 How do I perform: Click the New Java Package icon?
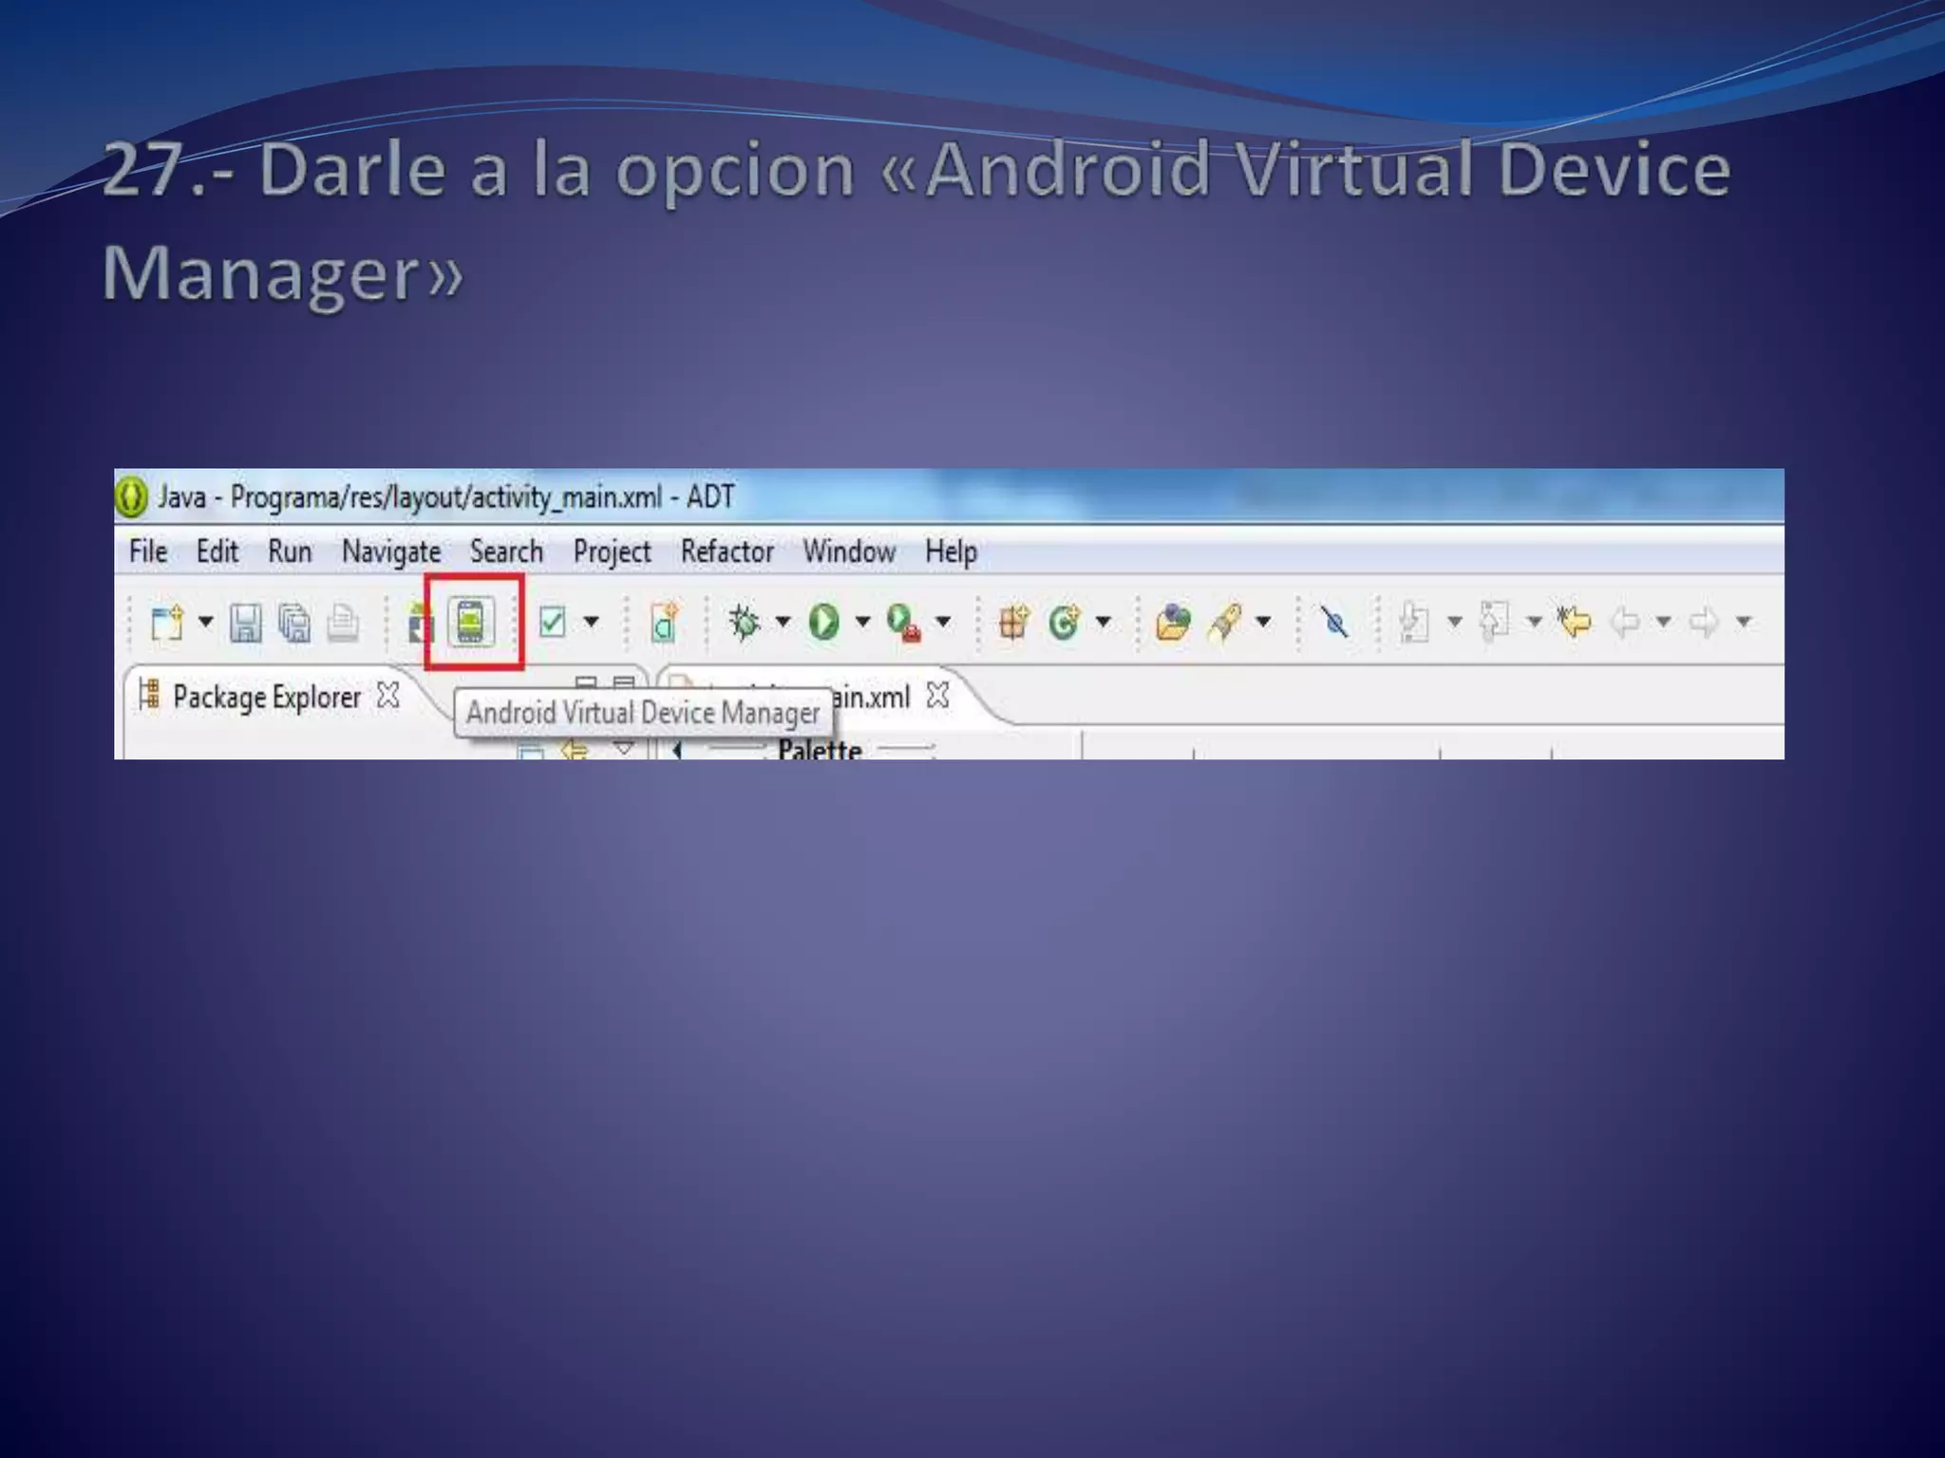pyautogui.click(x=1013, y=623)
